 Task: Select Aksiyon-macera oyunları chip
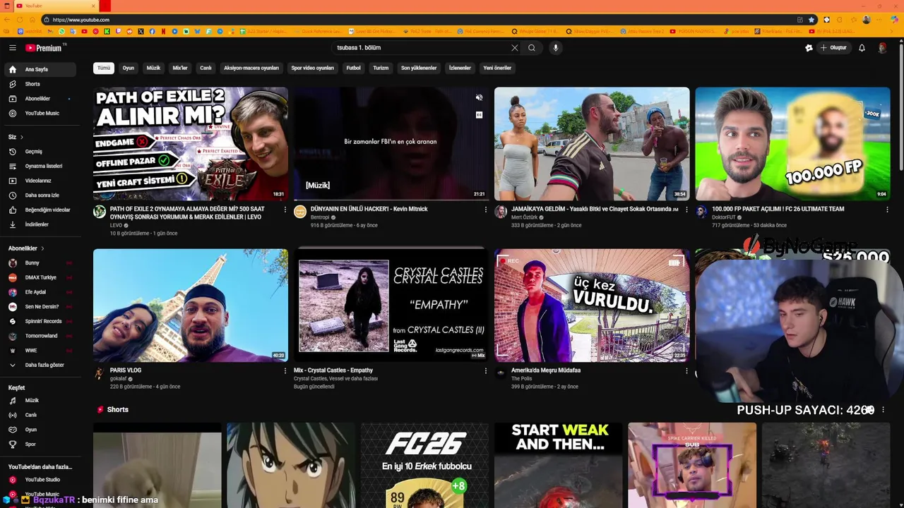(x=251, y=68)
